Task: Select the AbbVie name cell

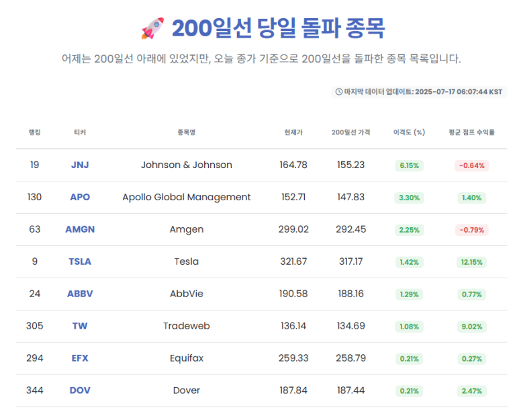Action: pyautogui.click(x=187, y=294)
